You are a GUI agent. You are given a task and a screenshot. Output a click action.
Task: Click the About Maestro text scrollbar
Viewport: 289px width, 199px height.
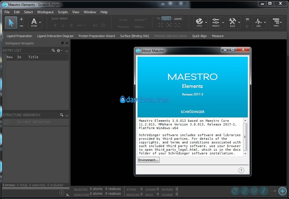coord(245,137)
